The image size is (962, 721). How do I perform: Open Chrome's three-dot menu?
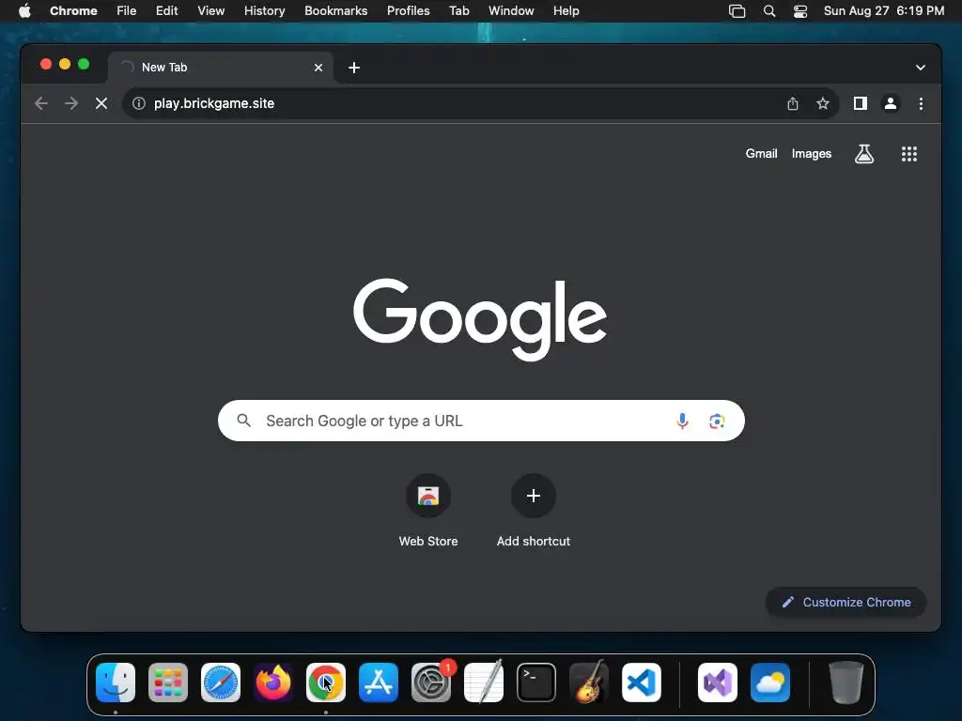click(921, 103)
